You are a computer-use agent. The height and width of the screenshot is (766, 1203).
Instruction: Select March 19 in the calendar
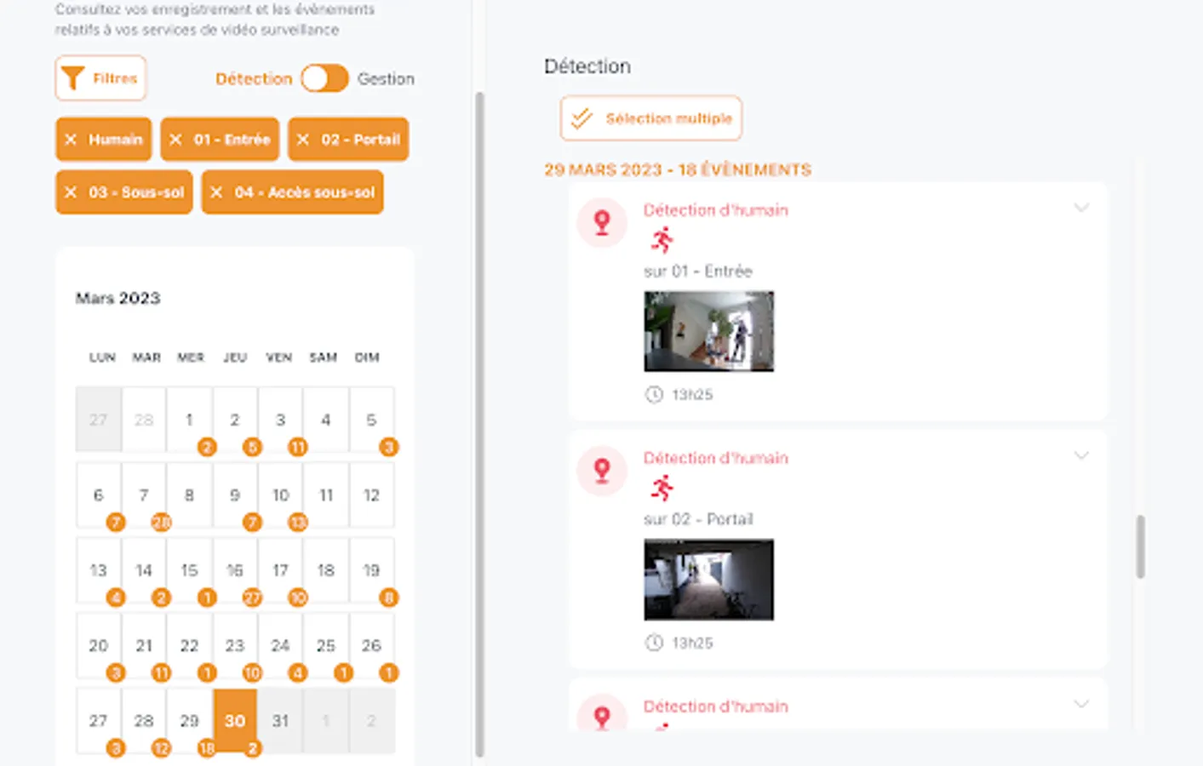(x=371, y=570)
